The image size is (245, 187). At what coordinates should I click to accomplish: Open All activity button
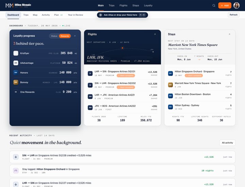pos(227,143)
